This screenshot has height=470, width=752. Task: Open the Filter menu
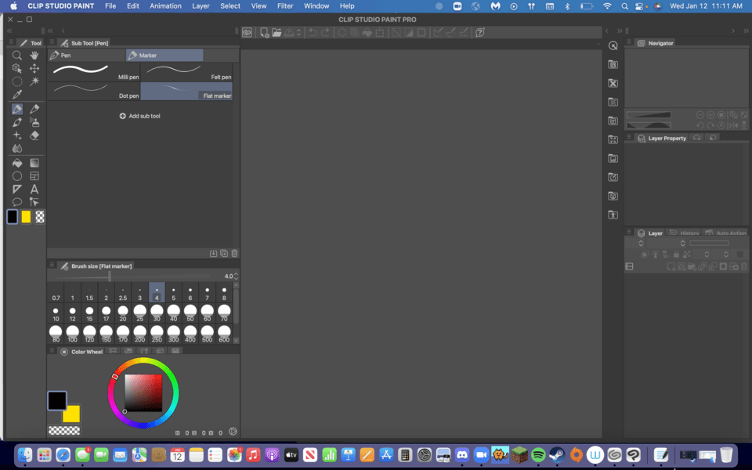tap(285, 6)
